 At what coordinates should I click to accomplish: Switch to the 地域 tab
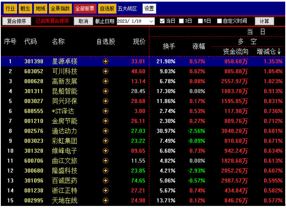pyautogui.click(x=40, y=8)
